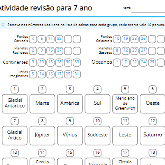Select Pontos Cardeais box containing 4
The image size is (165, 165).
(33, 39)
